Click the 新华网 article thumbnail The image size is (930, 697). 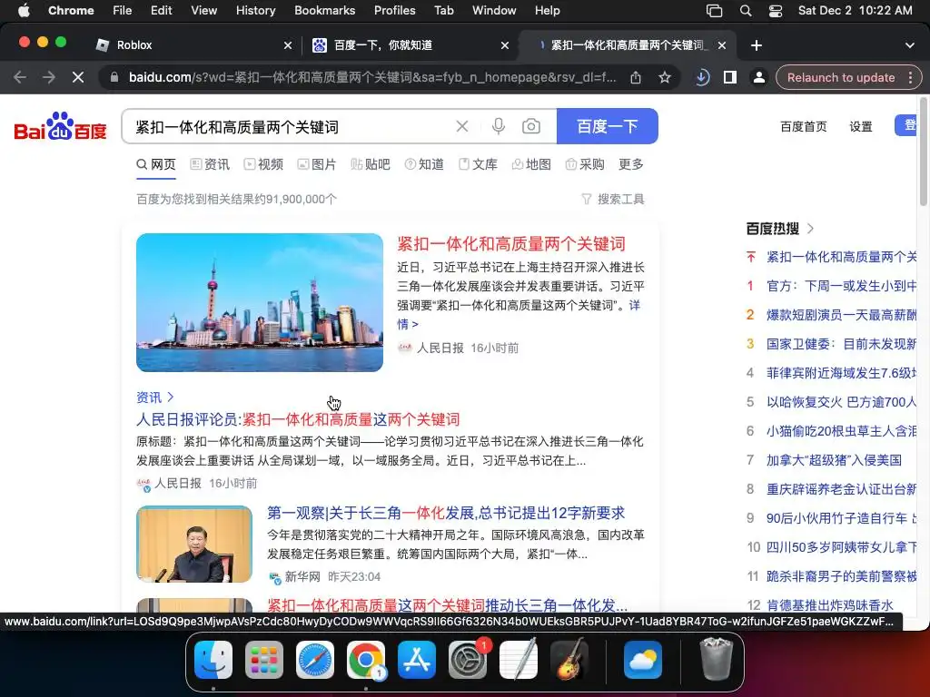pos(194,545)
